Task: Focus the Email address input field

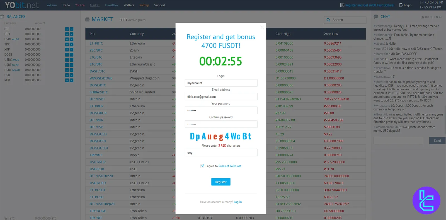Action: (221, 96)
